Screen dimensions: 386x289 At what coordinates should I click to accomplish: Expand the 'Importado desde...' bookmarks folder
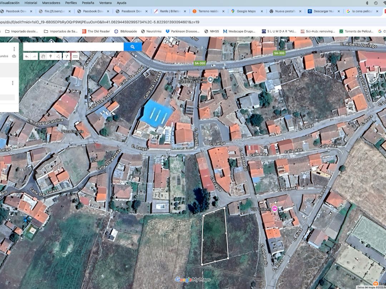click(21, 31)
